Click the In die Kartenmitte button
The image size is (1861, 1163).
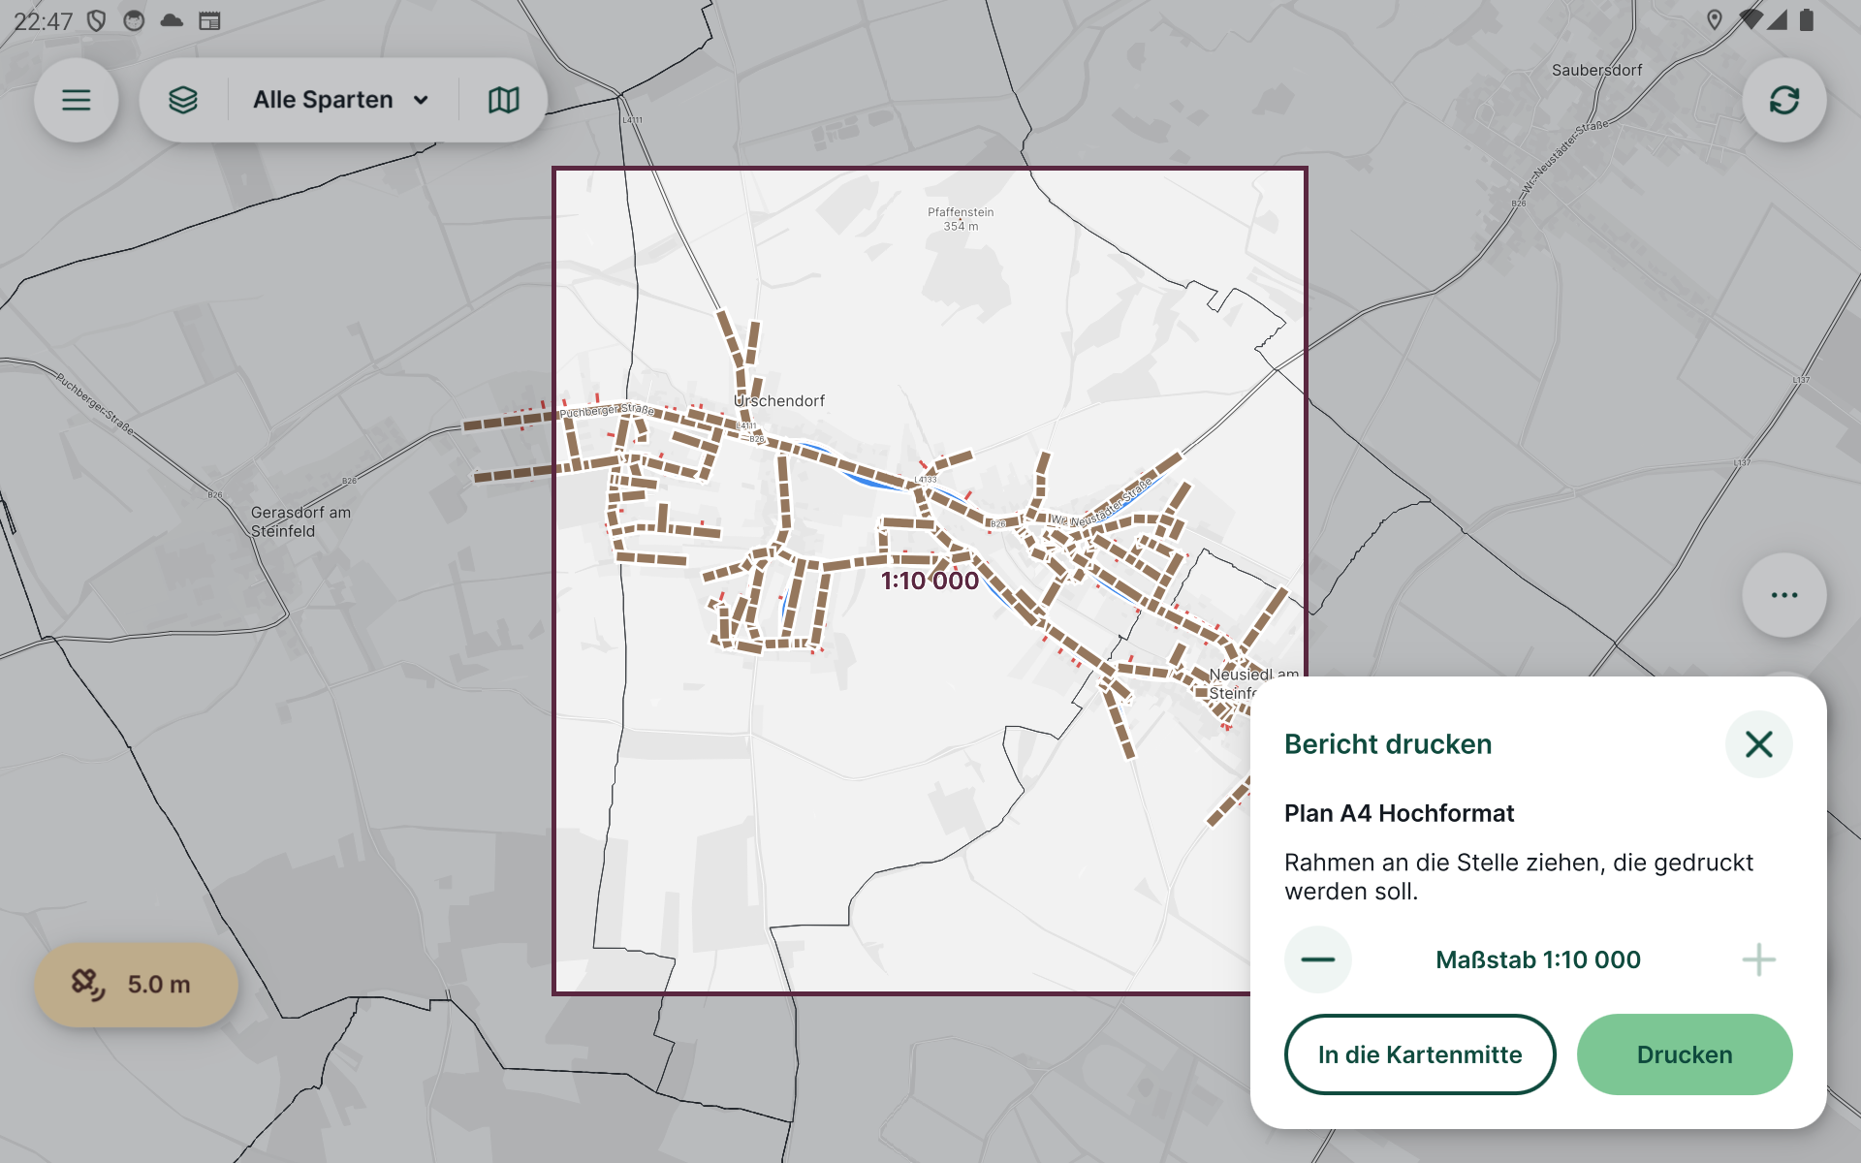1420,1054
